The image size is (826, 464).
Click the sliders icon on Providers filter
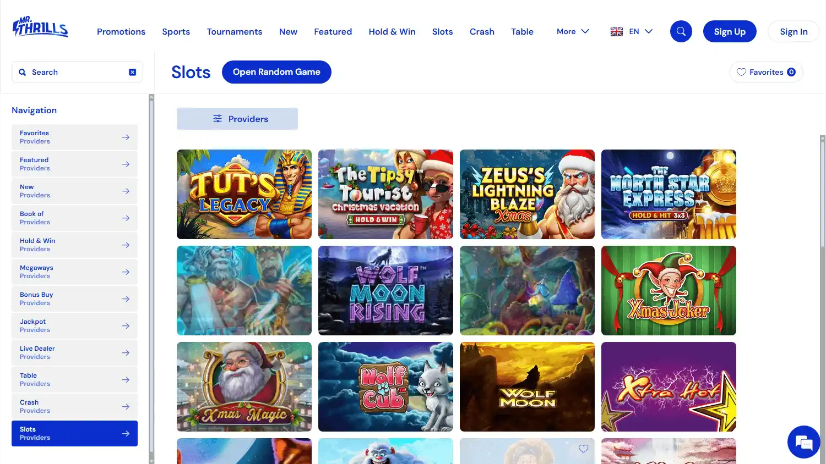point(218,119)
